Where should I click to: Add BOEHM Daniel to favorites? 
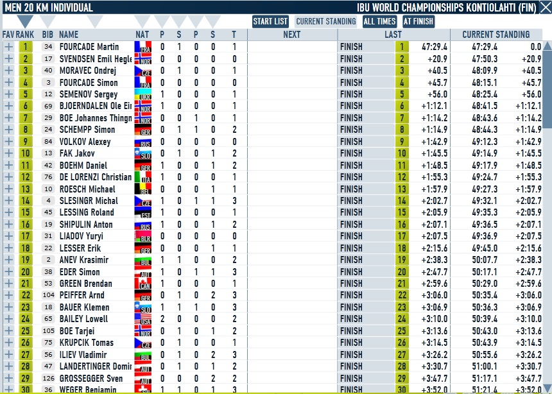pyautogui.click(x=9, y=165)
